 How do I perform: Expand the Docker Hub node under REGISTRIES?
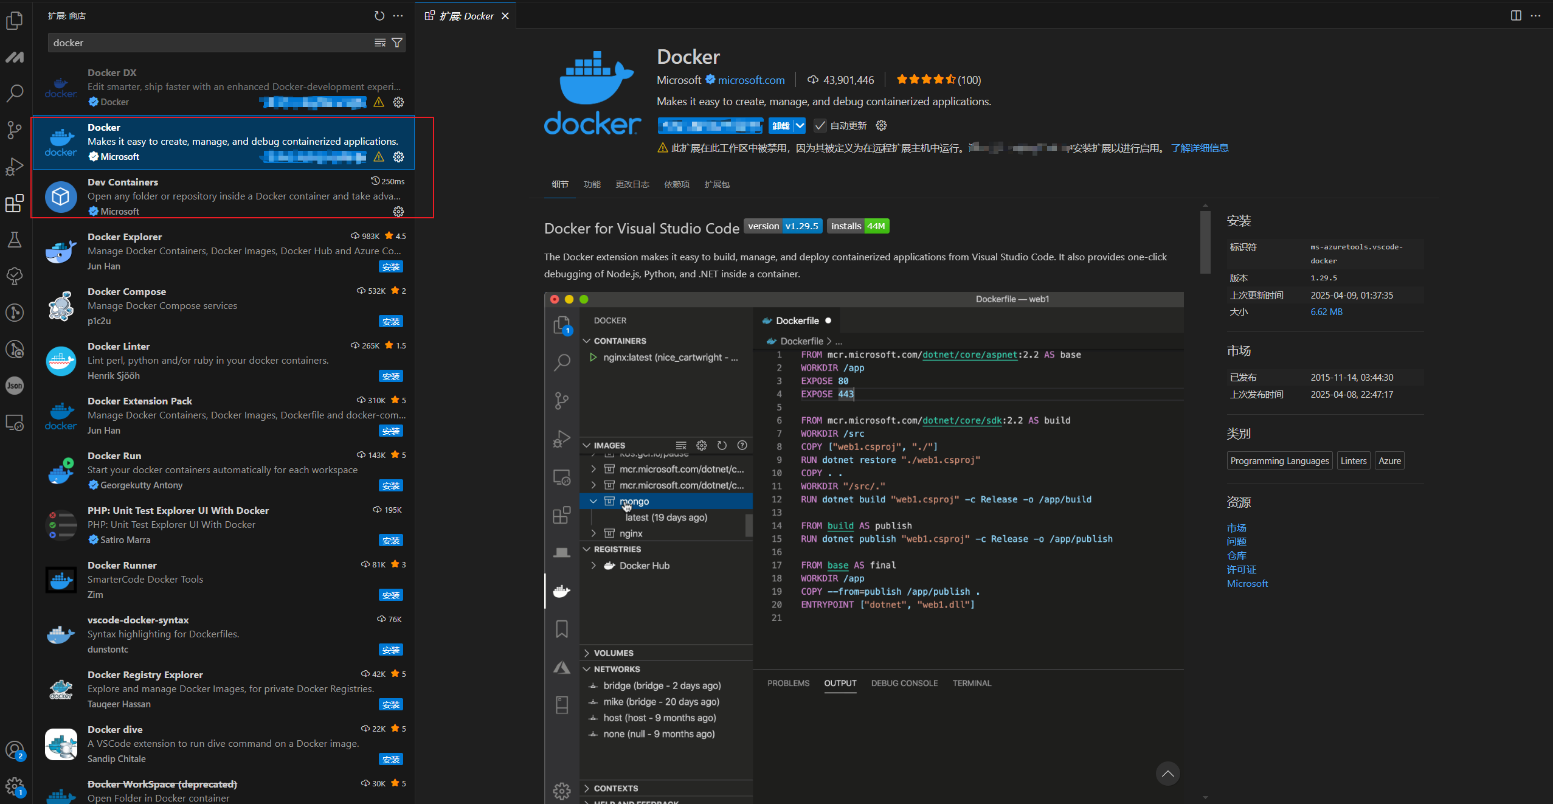[593, 565]
